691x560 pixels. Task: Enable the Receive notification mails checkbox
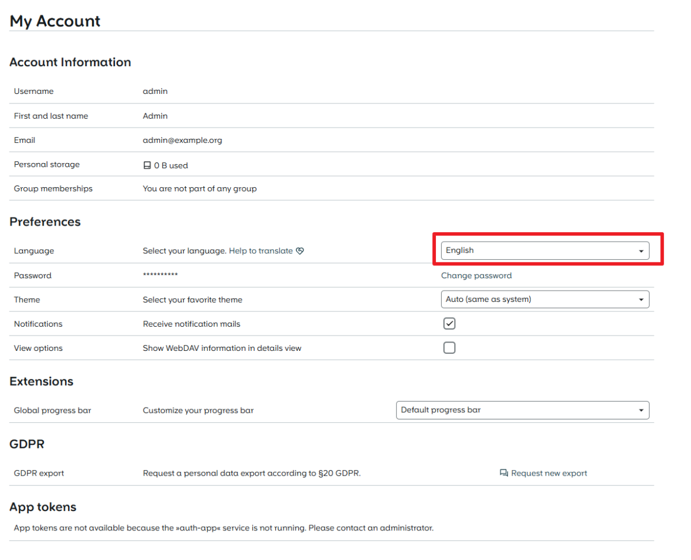click(x=449, y=324)
